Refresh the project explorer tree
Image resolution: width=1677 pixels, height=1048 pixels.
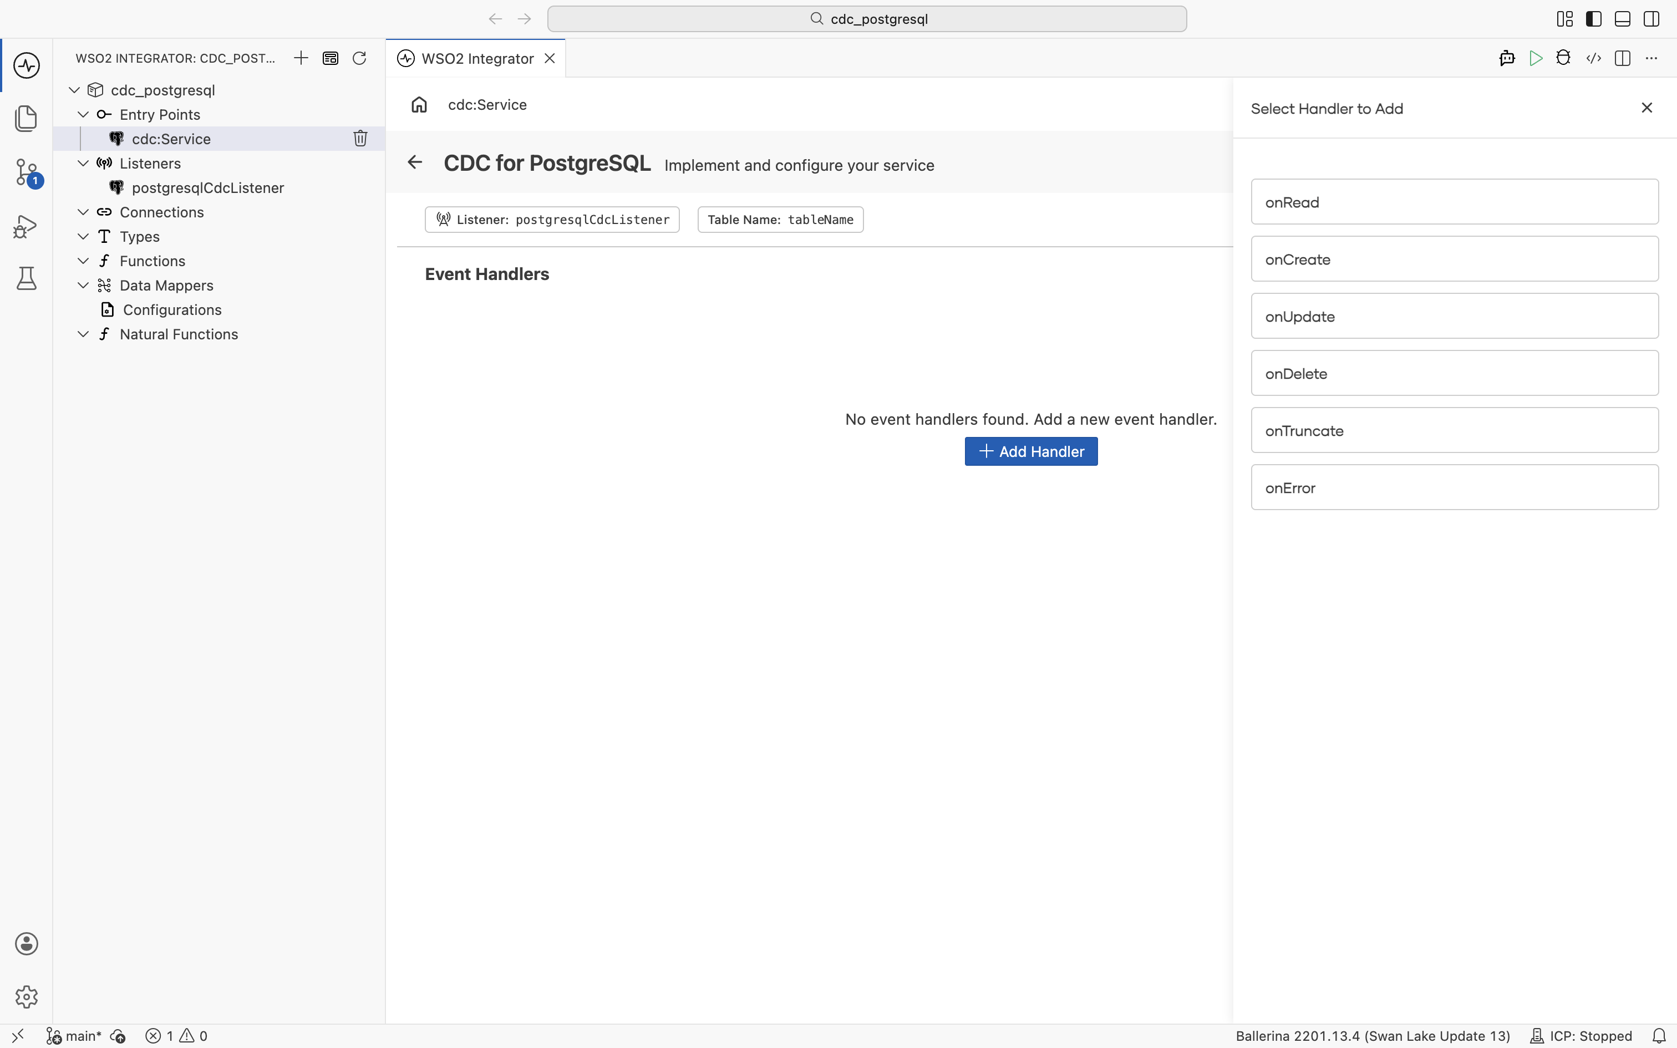(359, 58)
